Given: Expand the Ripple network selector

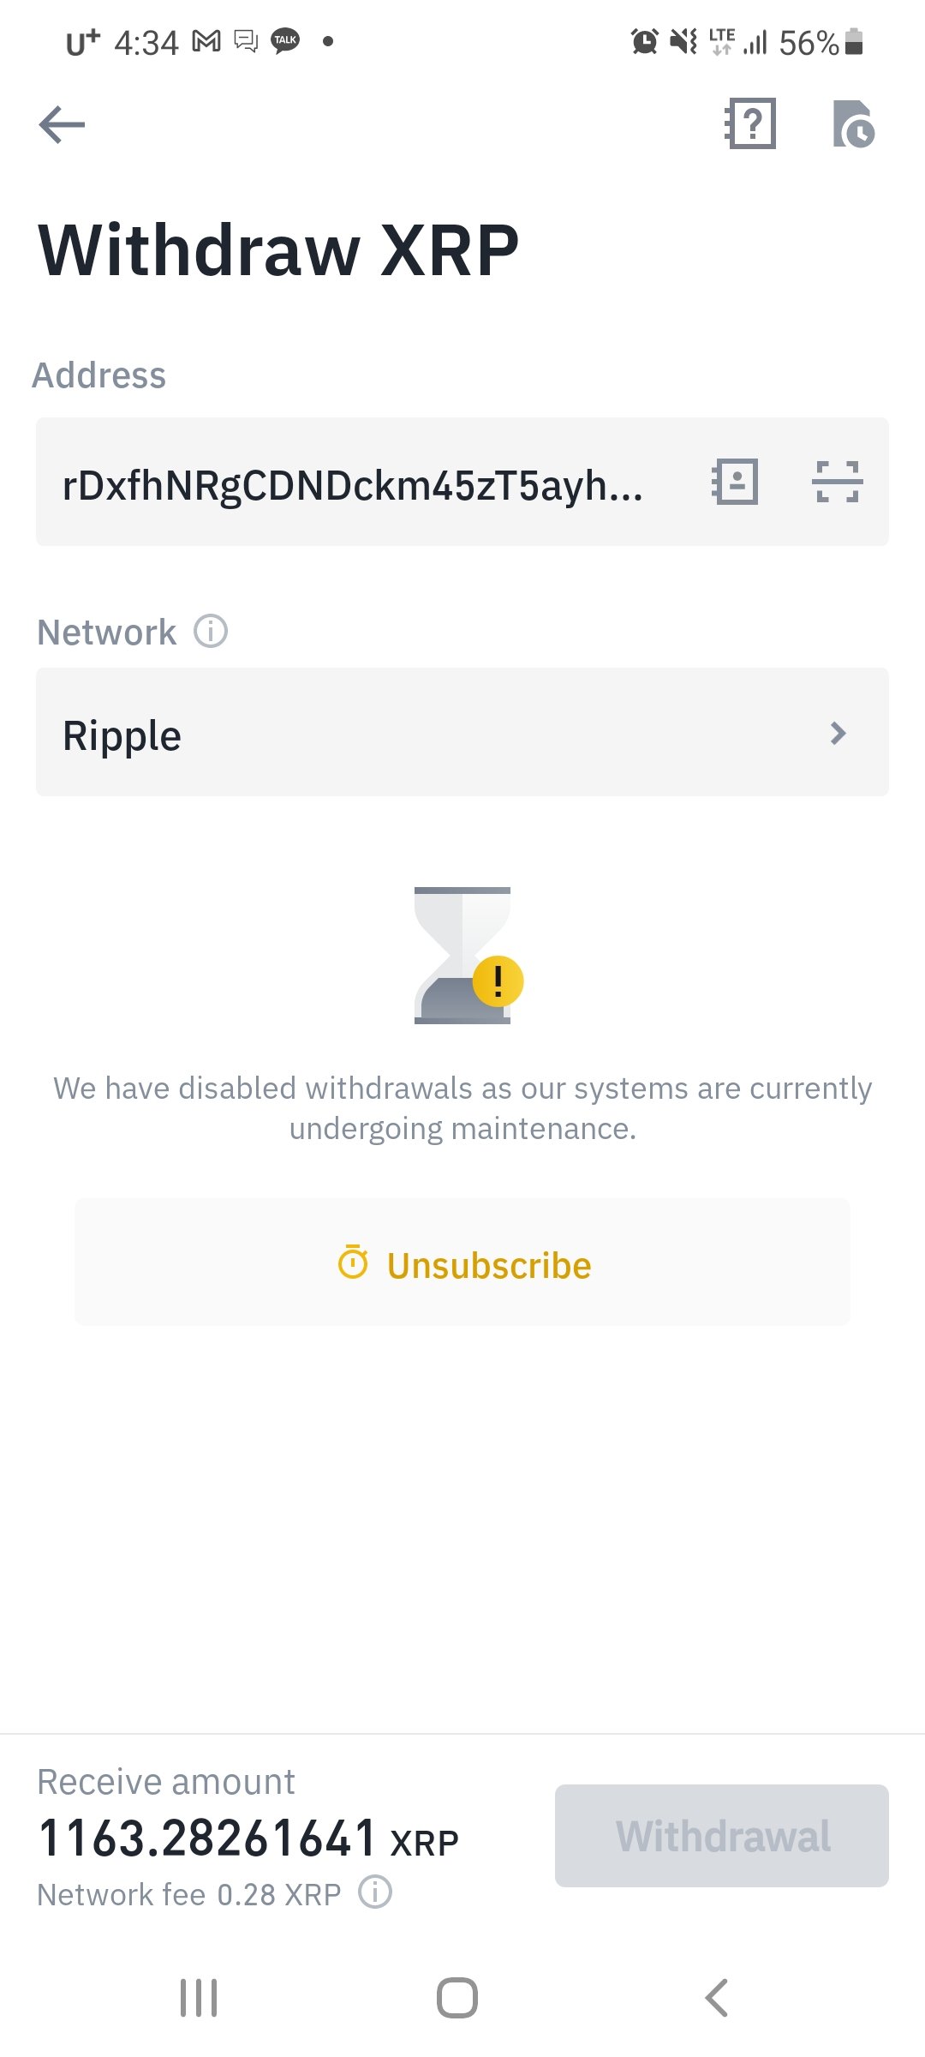Looking at the screenshot, I should (x=462, y=733).
